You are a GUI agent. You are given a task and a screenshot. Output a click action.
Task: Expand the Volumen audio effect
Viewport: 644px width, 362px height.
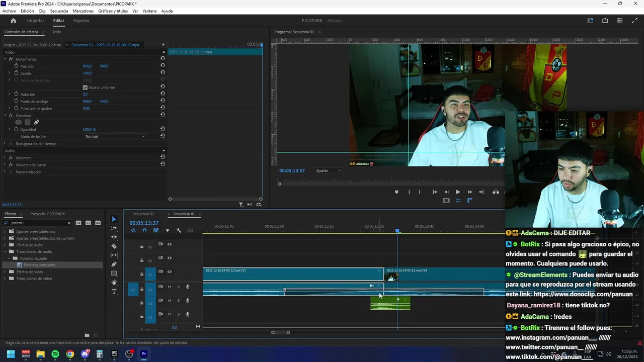coord(5,157)
